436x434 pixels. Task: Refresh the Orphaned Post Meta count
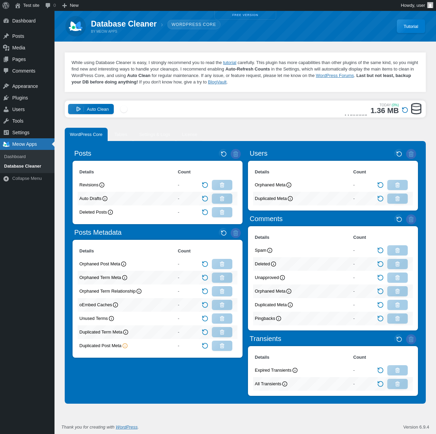[x=205, y=264]
